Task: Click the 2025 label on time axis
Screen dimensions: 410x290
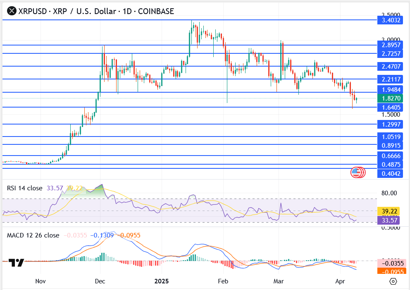Action: coord(162,281)
